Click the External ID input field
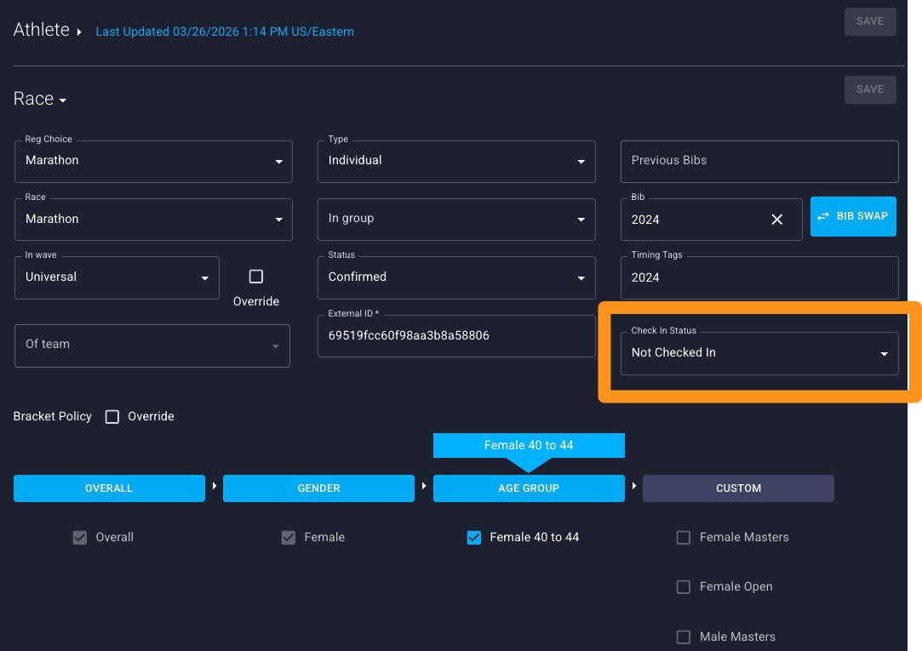 coord(456,336)
